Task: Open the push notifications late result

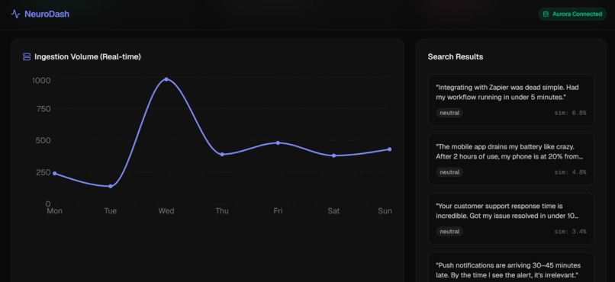Action: (511, 268)
